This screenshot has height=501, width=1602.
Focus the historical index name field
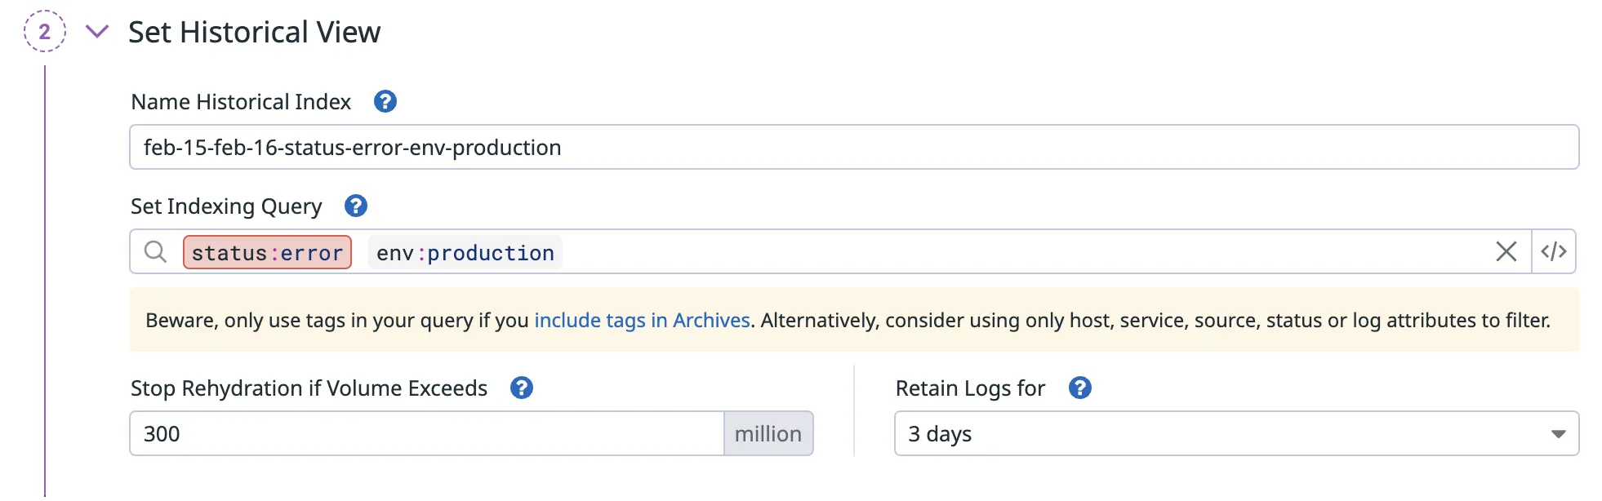[853, 148]
